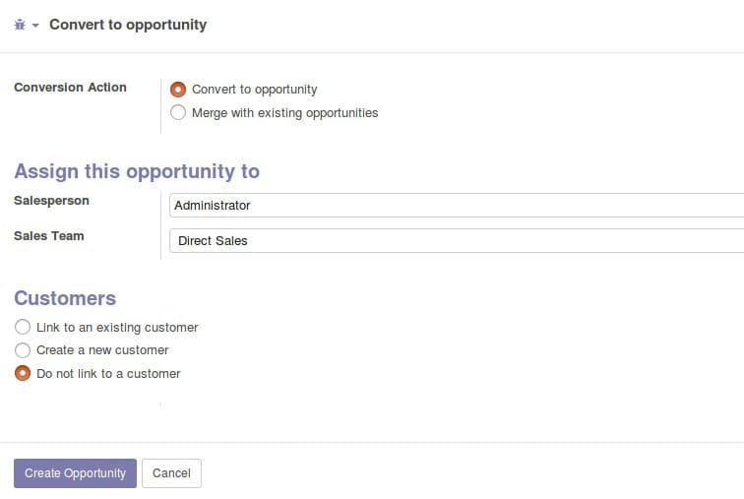This screenshot has width=744, height=499.
Task: Click the Assign this opportunity to heading
Action: 137,171
